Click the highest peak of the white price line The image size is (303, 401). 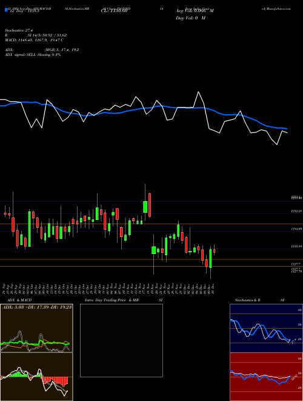[198, 92]
